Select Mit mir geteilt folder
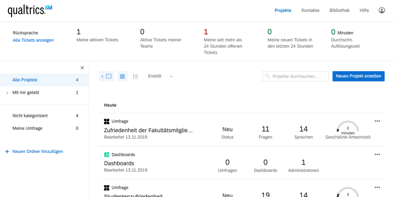This screenshot has height=197, width=395. coord(44,92)
